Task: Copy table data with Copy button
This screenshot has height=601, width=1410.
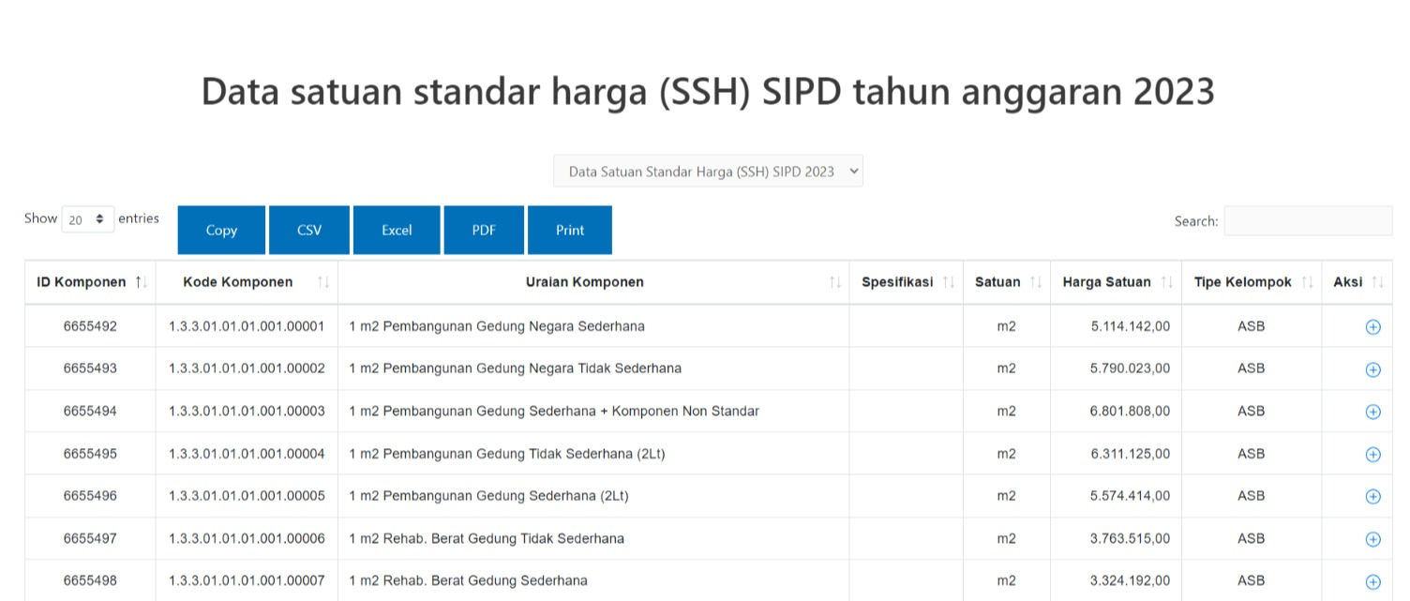Action: click(221, 230)
